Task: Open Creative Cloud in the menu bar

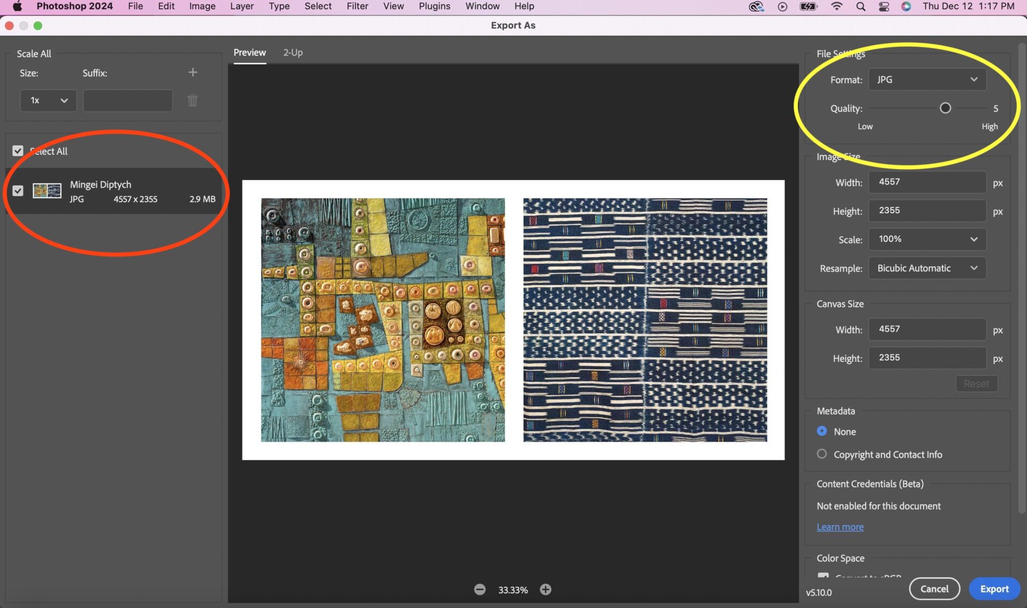Action: pos(756,6)
